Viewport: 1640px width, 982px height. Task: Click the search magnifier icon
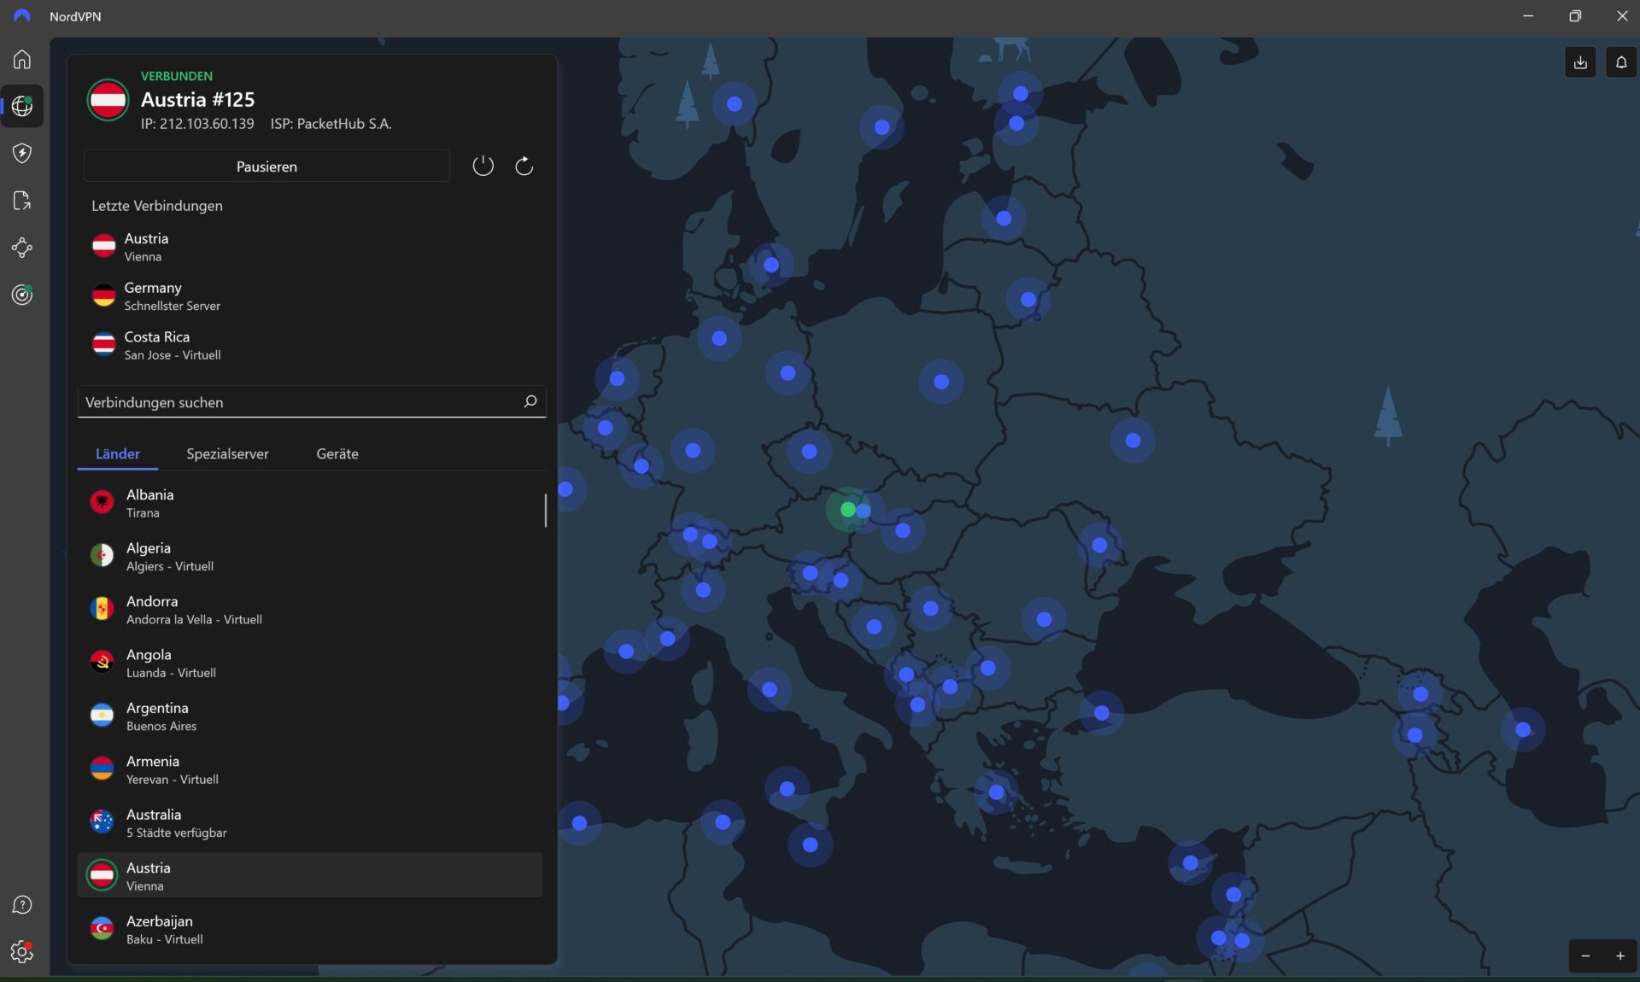pyautogui.click(x=530, y=401)
